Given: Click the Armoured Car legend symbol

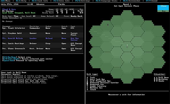Looking at the screenshot, I should 87,84.
